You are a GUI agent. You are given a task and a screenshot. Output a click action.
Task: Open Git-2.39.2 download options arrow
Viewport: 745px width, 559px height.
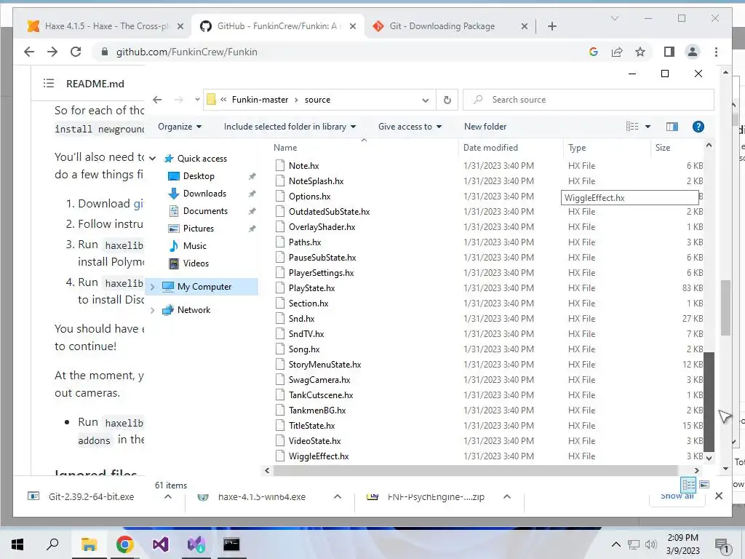168,496
